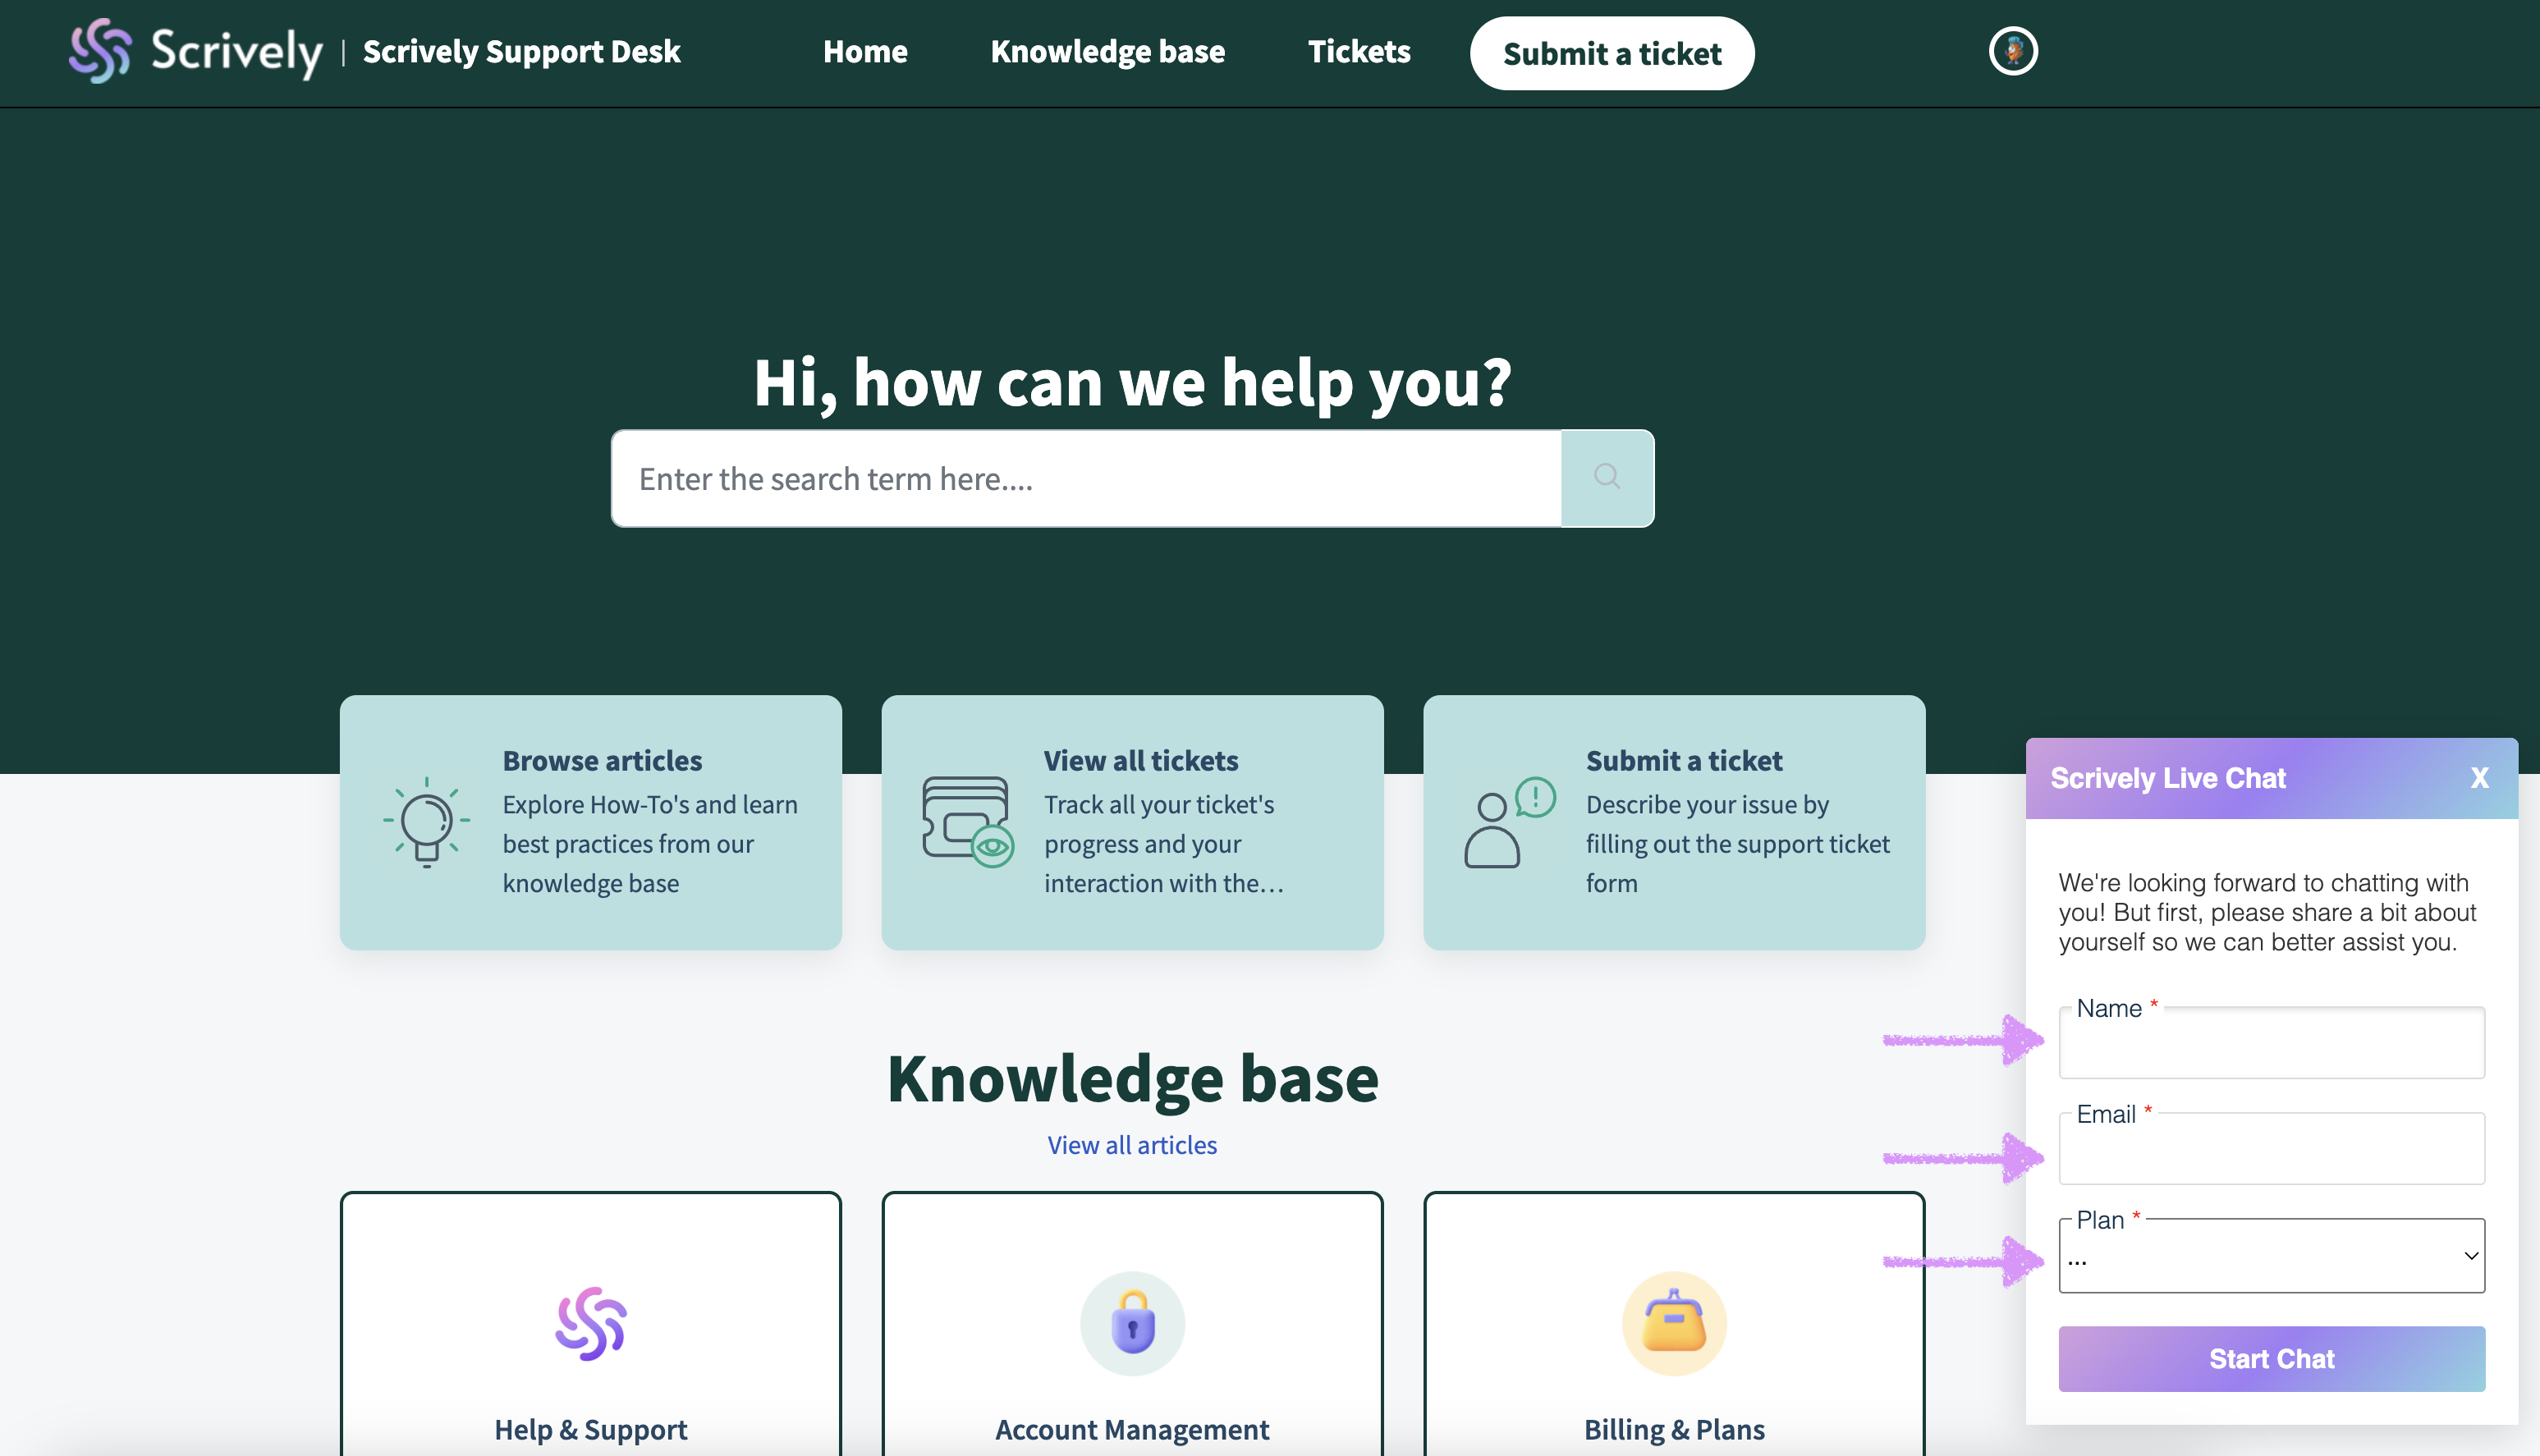2540x1456 pixels.
Task: Open Knowledge base navigation item
Action: (1107, 51)
